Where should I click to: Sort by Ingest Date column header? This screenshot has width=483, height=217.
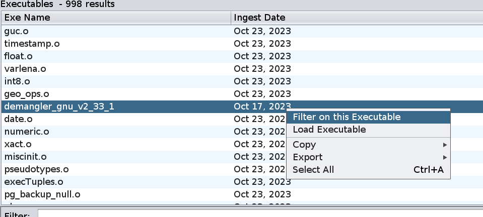click(x=353, y=18)
